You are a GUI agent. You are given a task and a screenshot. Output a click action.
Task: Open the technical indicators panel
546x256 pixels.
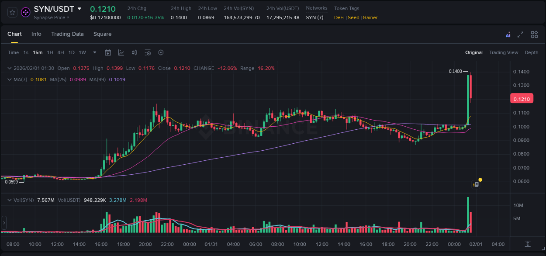coord(121,52)
